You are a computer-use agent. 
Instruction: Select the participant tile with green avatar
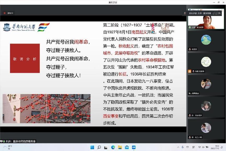[x=206, y=40]
